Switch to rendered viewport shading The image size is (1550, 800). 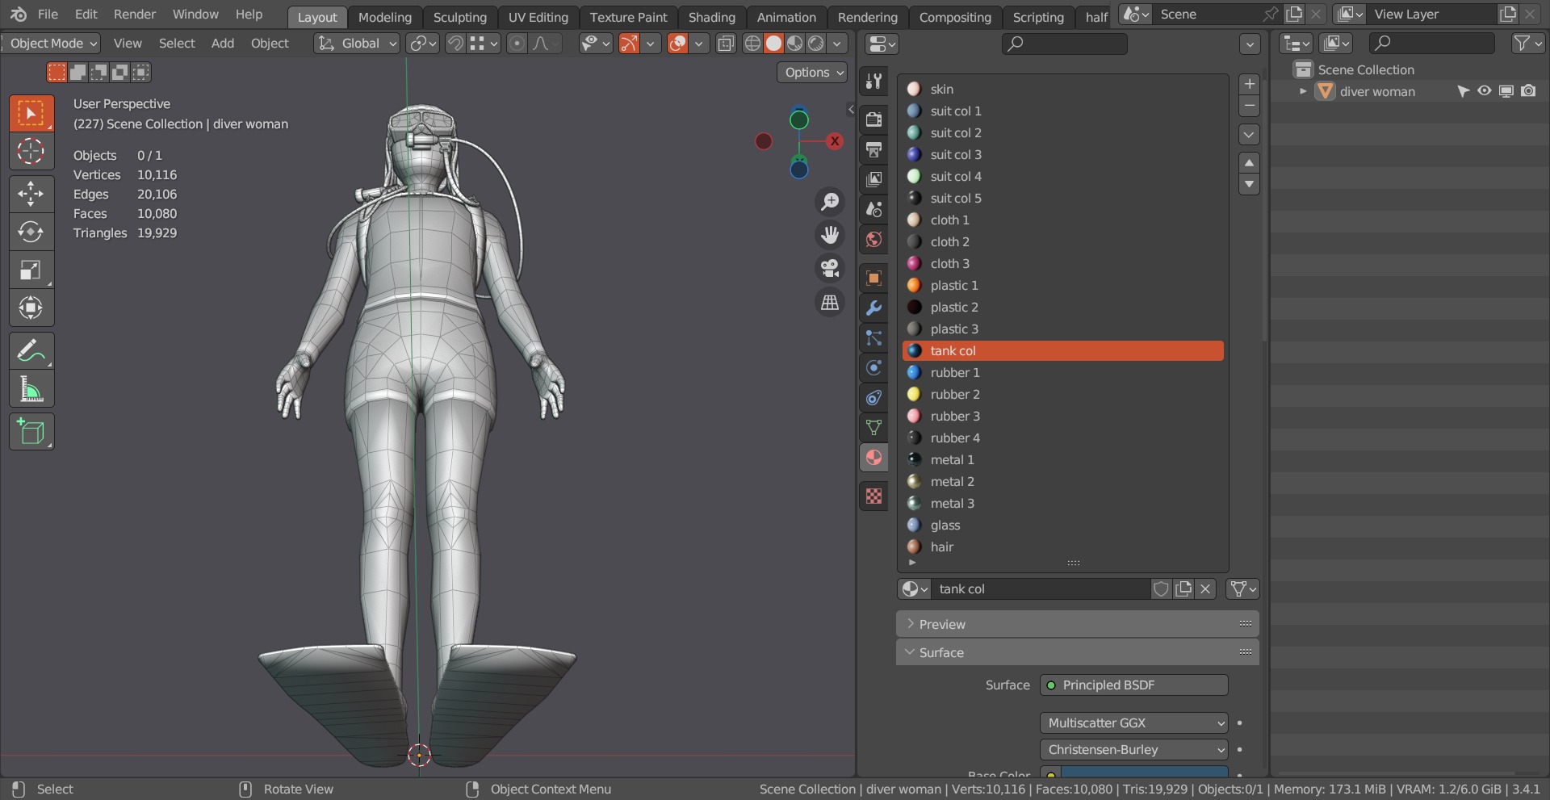(x=816, y=44)
